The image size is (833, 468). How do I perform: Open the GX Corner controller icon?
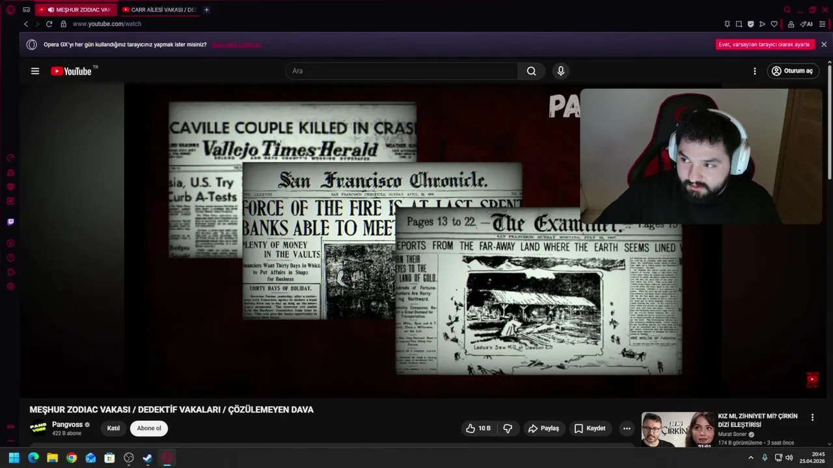click(x=26, y=10)
